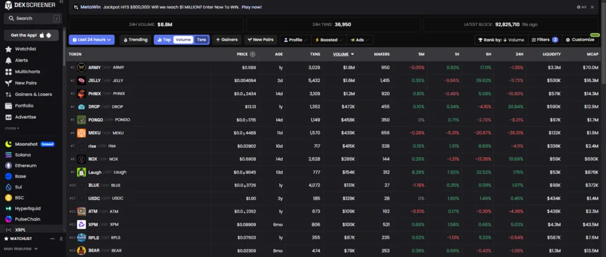Viewport: 606px width, 257px height.
Task: Select Sui chain
Action: coord(18,187)
